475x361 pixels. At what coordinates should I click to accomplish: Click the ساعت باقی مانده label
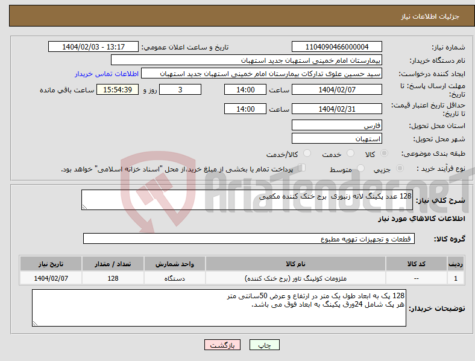coord(67,90)
